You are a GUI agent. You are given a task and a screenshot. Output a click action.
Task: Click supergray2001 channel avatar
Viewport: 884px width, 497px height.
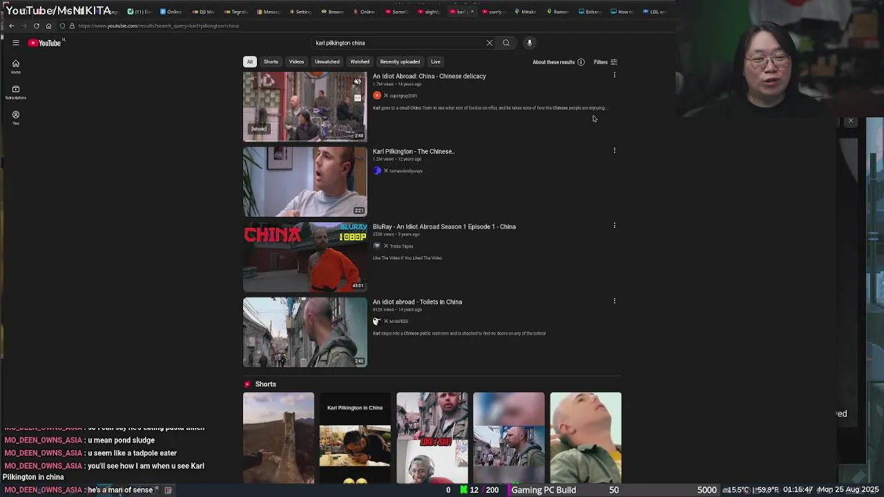click(x=377, y=95)
